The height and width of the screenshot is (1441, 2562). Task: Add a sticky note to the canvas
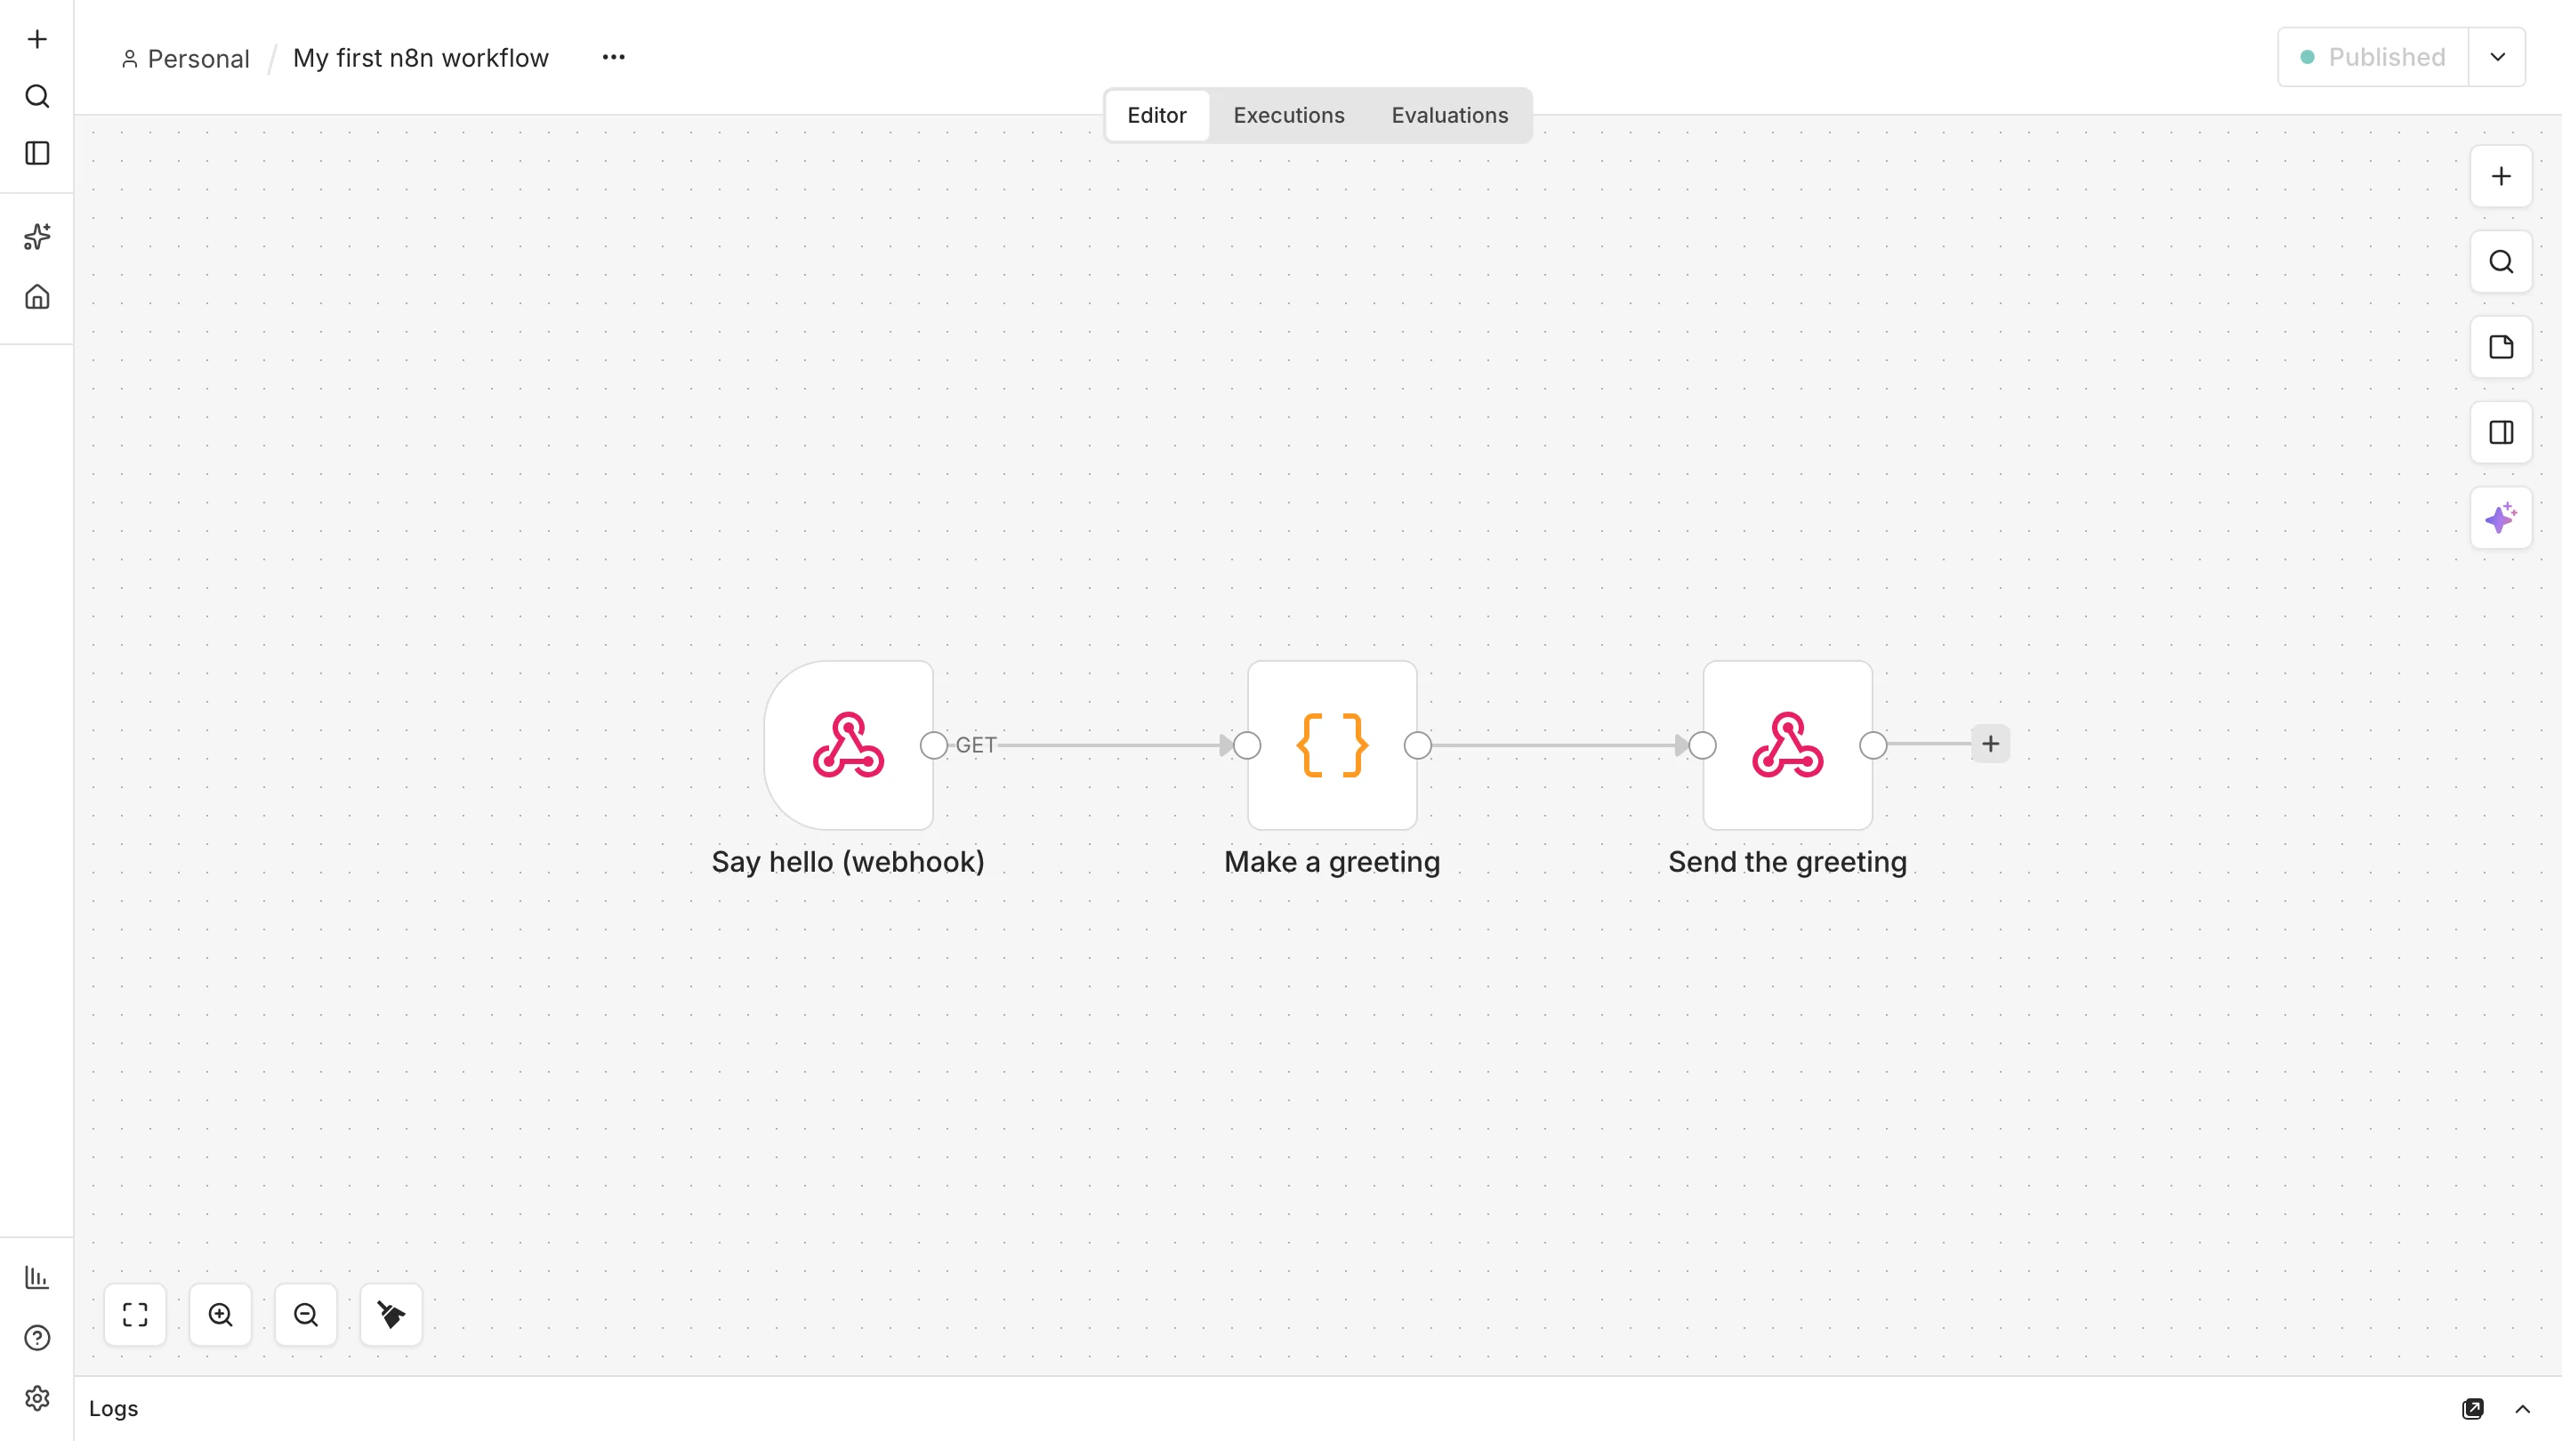coord(2502,347)
